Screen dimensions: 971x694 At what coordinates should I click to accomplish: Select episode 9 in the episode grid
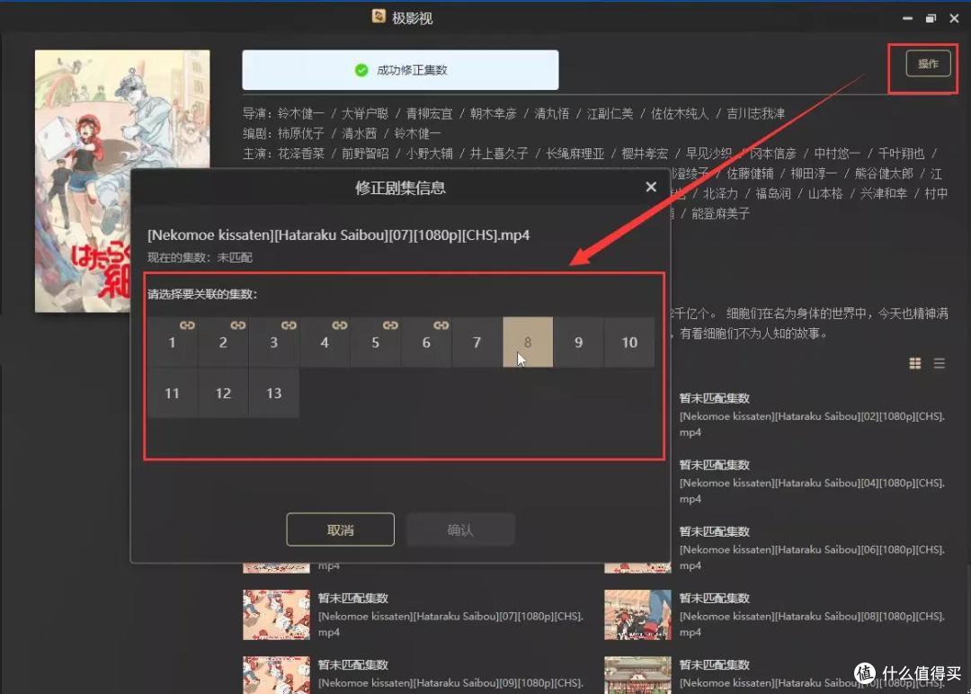pos(579,343)
